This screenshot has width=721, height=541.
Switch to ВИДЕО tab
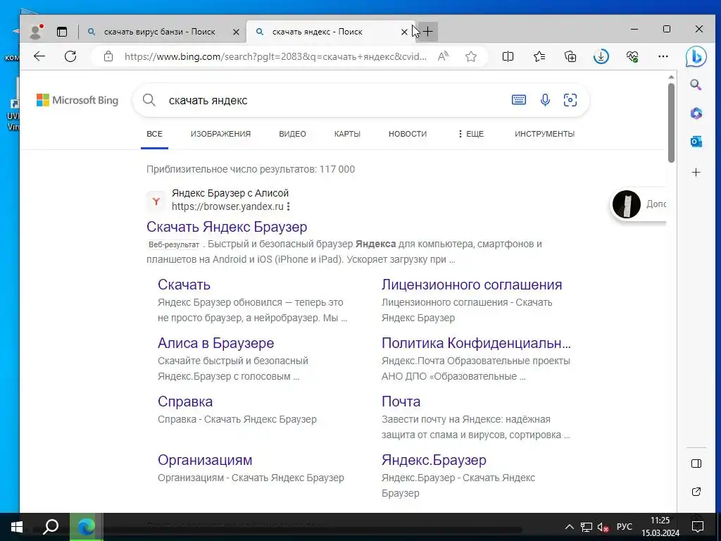pyautogui.click(x=292, y=134)
